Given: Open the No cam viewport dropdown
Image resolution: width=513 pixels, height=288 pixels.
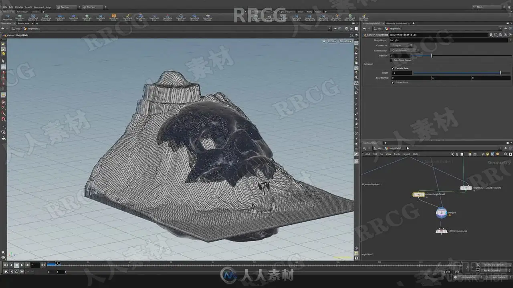Looking at the screenshot, I should point(345,41).
